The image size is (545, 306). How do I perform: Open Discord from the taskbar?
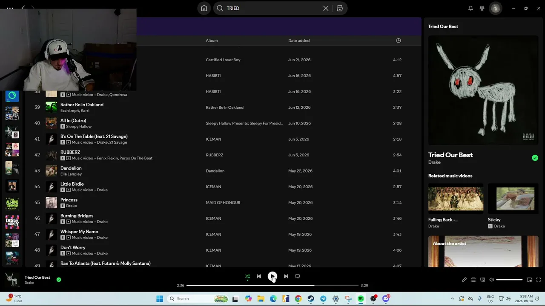coord(386,299)
